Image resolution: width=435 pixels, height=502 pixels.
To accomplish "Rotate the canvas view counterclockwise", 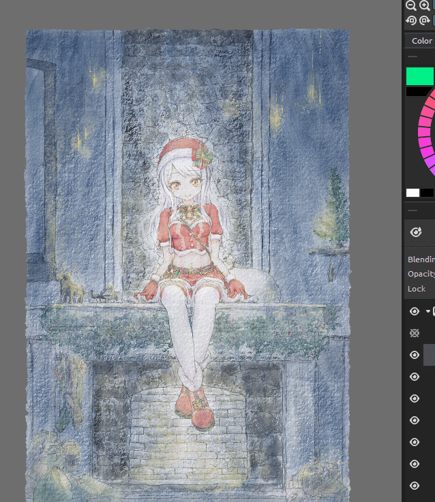I will 411,20.
